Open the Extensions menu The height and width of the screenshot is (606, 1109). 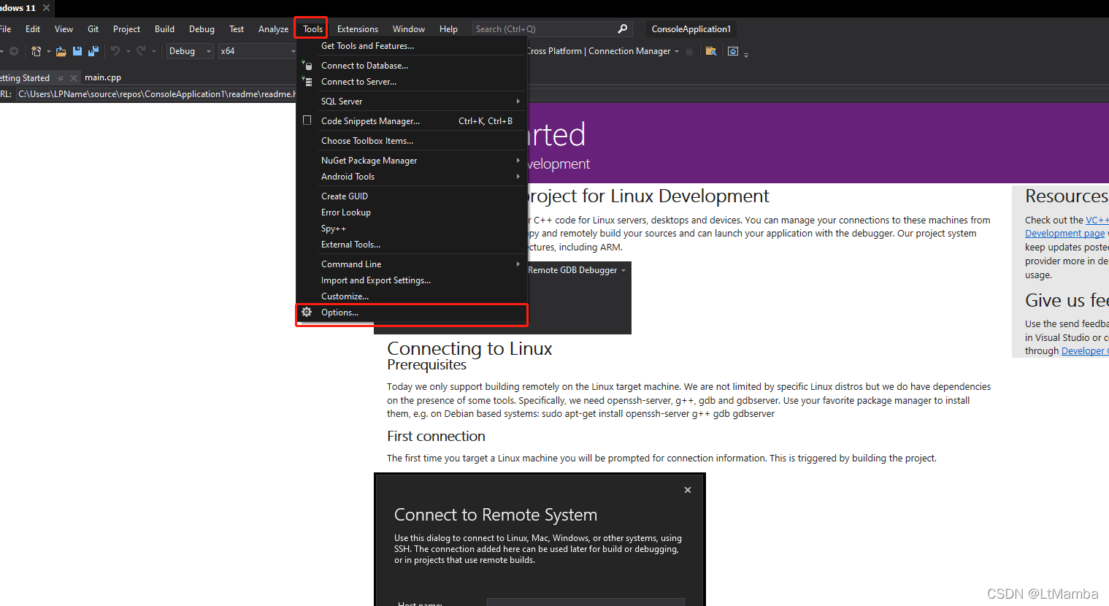358,29
